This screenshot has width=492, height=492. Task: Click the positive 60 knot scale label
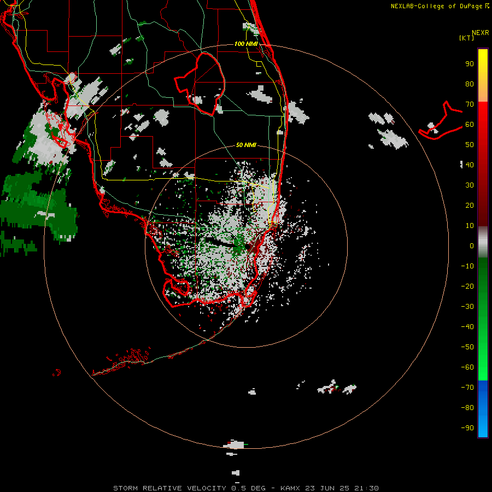(x=470, y=125)
